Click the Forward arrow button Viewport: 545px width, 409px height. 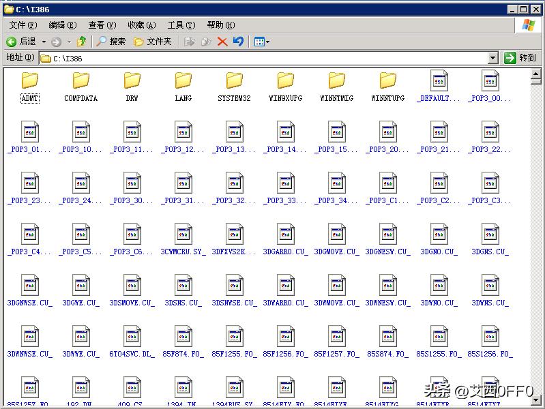point(56,42)
